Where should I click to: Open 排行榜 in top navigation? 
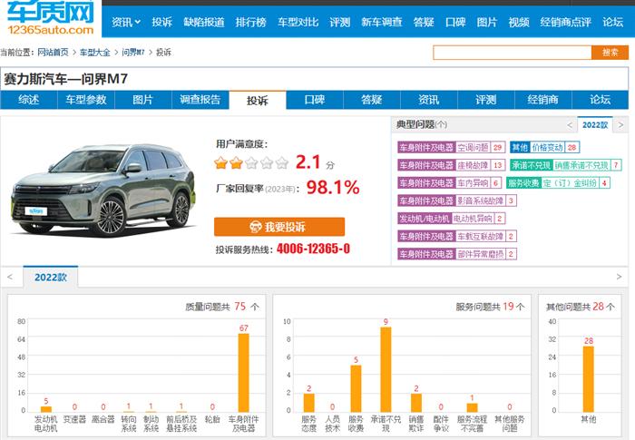[250, 22]
